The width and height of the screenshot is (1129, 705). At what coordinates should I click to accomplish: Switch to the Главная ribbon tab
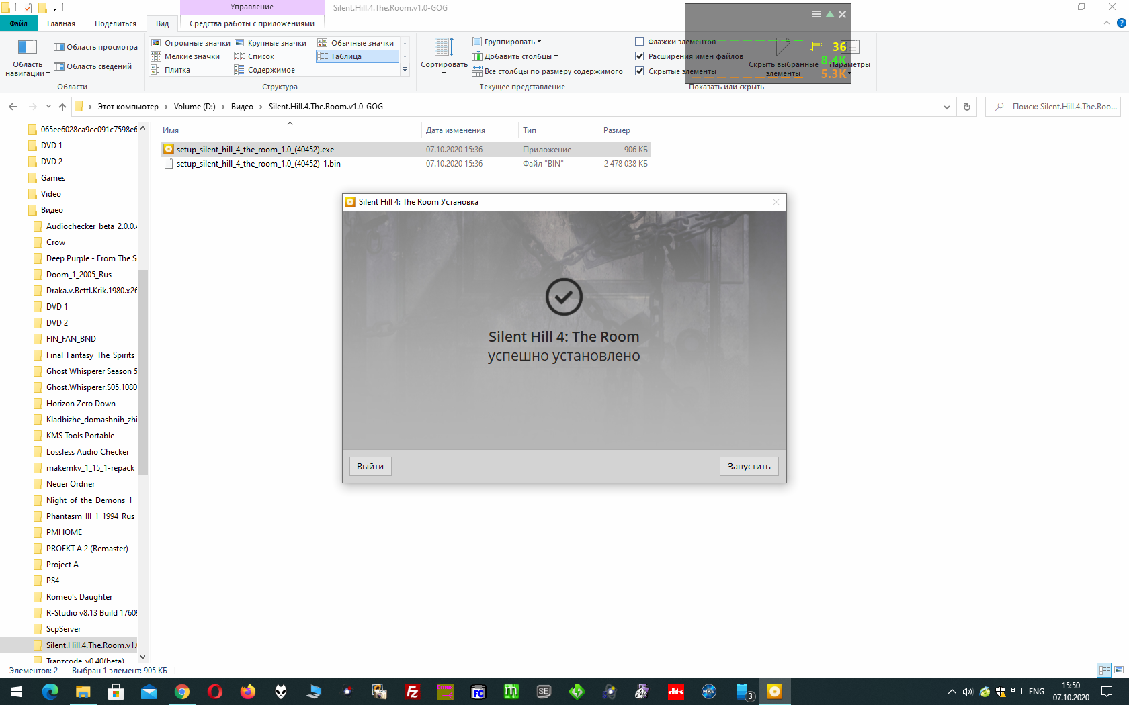[61, 23]
